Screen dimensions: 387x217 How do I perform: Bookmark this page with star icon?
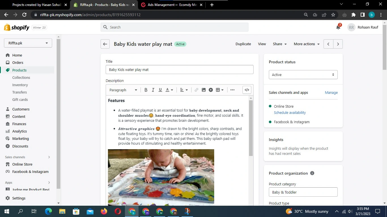[x=333, y=15]
